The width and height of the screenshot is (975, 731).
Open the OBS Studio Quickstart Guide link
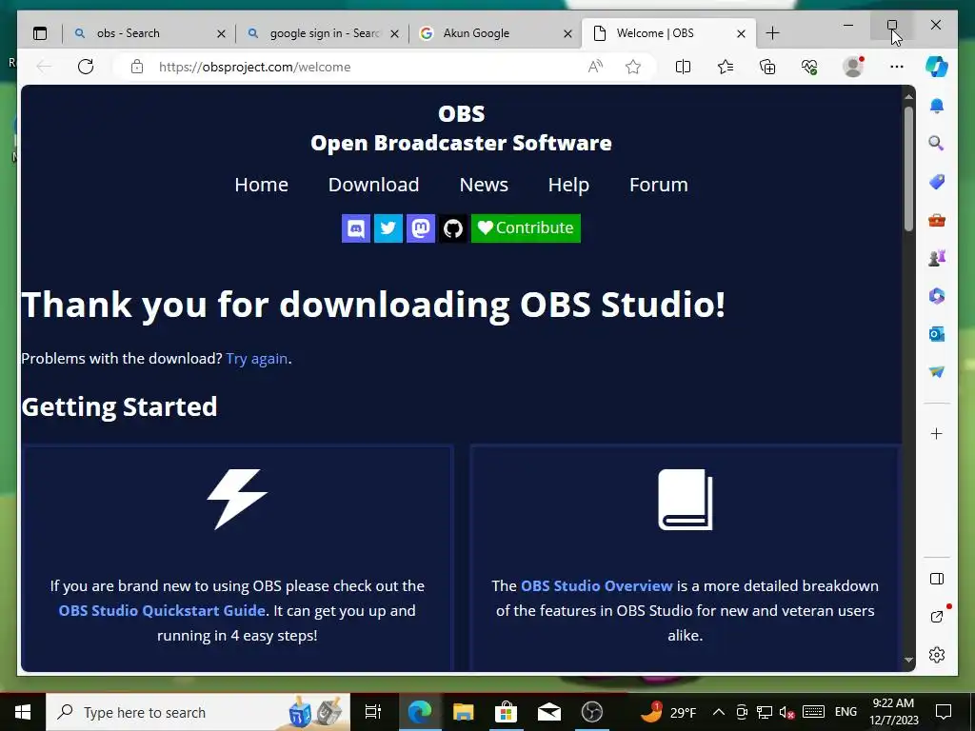pos(162,610)
